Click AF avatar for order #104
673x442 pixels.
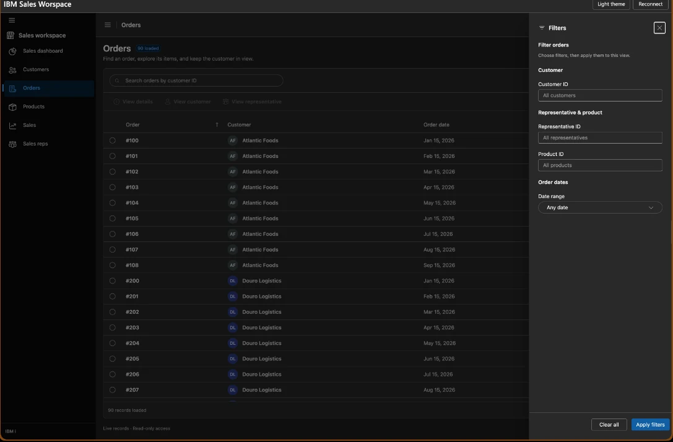(233, 202)
